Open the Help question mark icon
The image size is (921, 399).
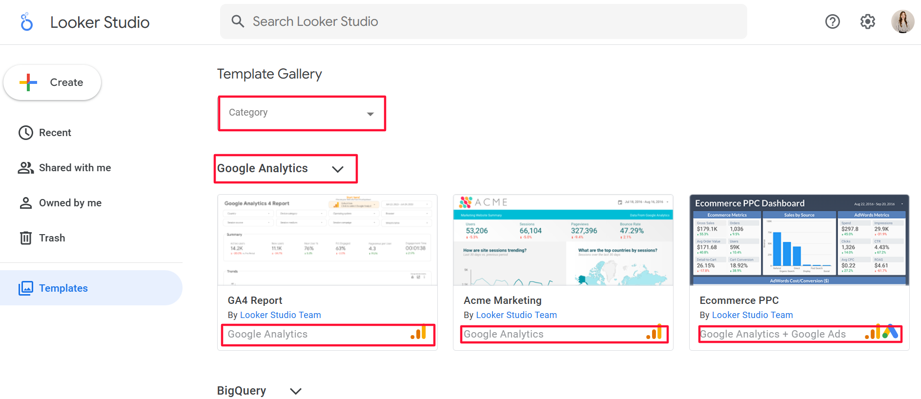click(832, 21)
